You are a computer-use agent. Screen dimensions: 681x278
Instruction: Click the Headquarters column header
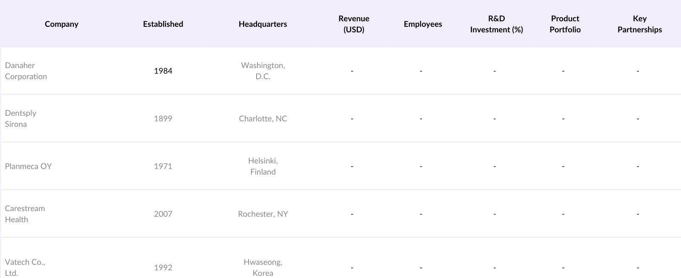[x=263, y=24]
